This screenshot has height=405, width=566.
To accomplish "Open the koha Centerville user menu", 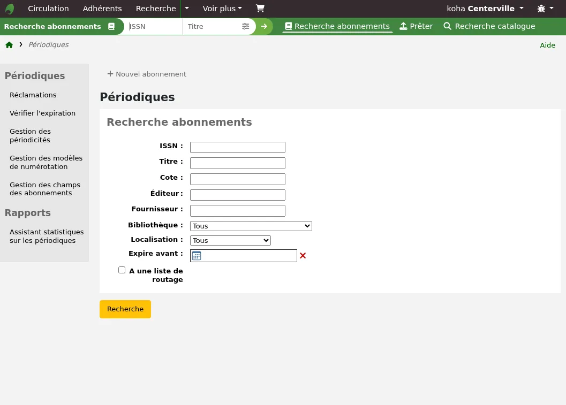I will 485,9.
